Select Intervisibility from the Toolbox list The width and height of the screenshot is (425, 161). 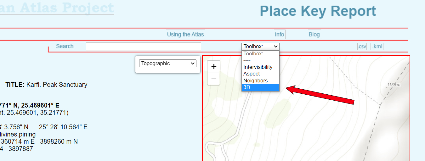tap(258, 67)
